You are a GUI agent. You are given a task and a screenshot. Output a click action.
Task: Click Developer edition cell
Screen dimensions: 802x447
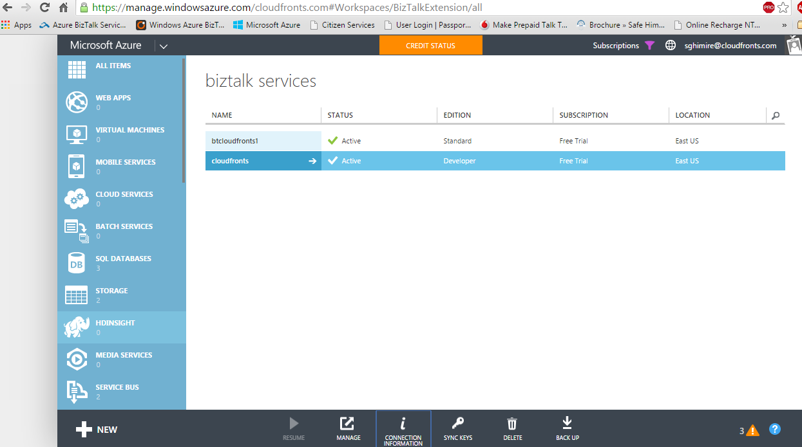tap(459, 161)
